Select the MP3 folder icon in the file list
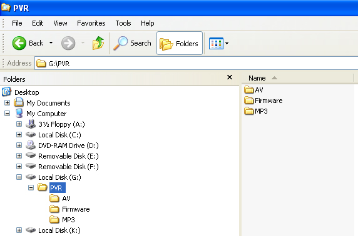Screen dimensions: 358x236 [x=248, y=111]
